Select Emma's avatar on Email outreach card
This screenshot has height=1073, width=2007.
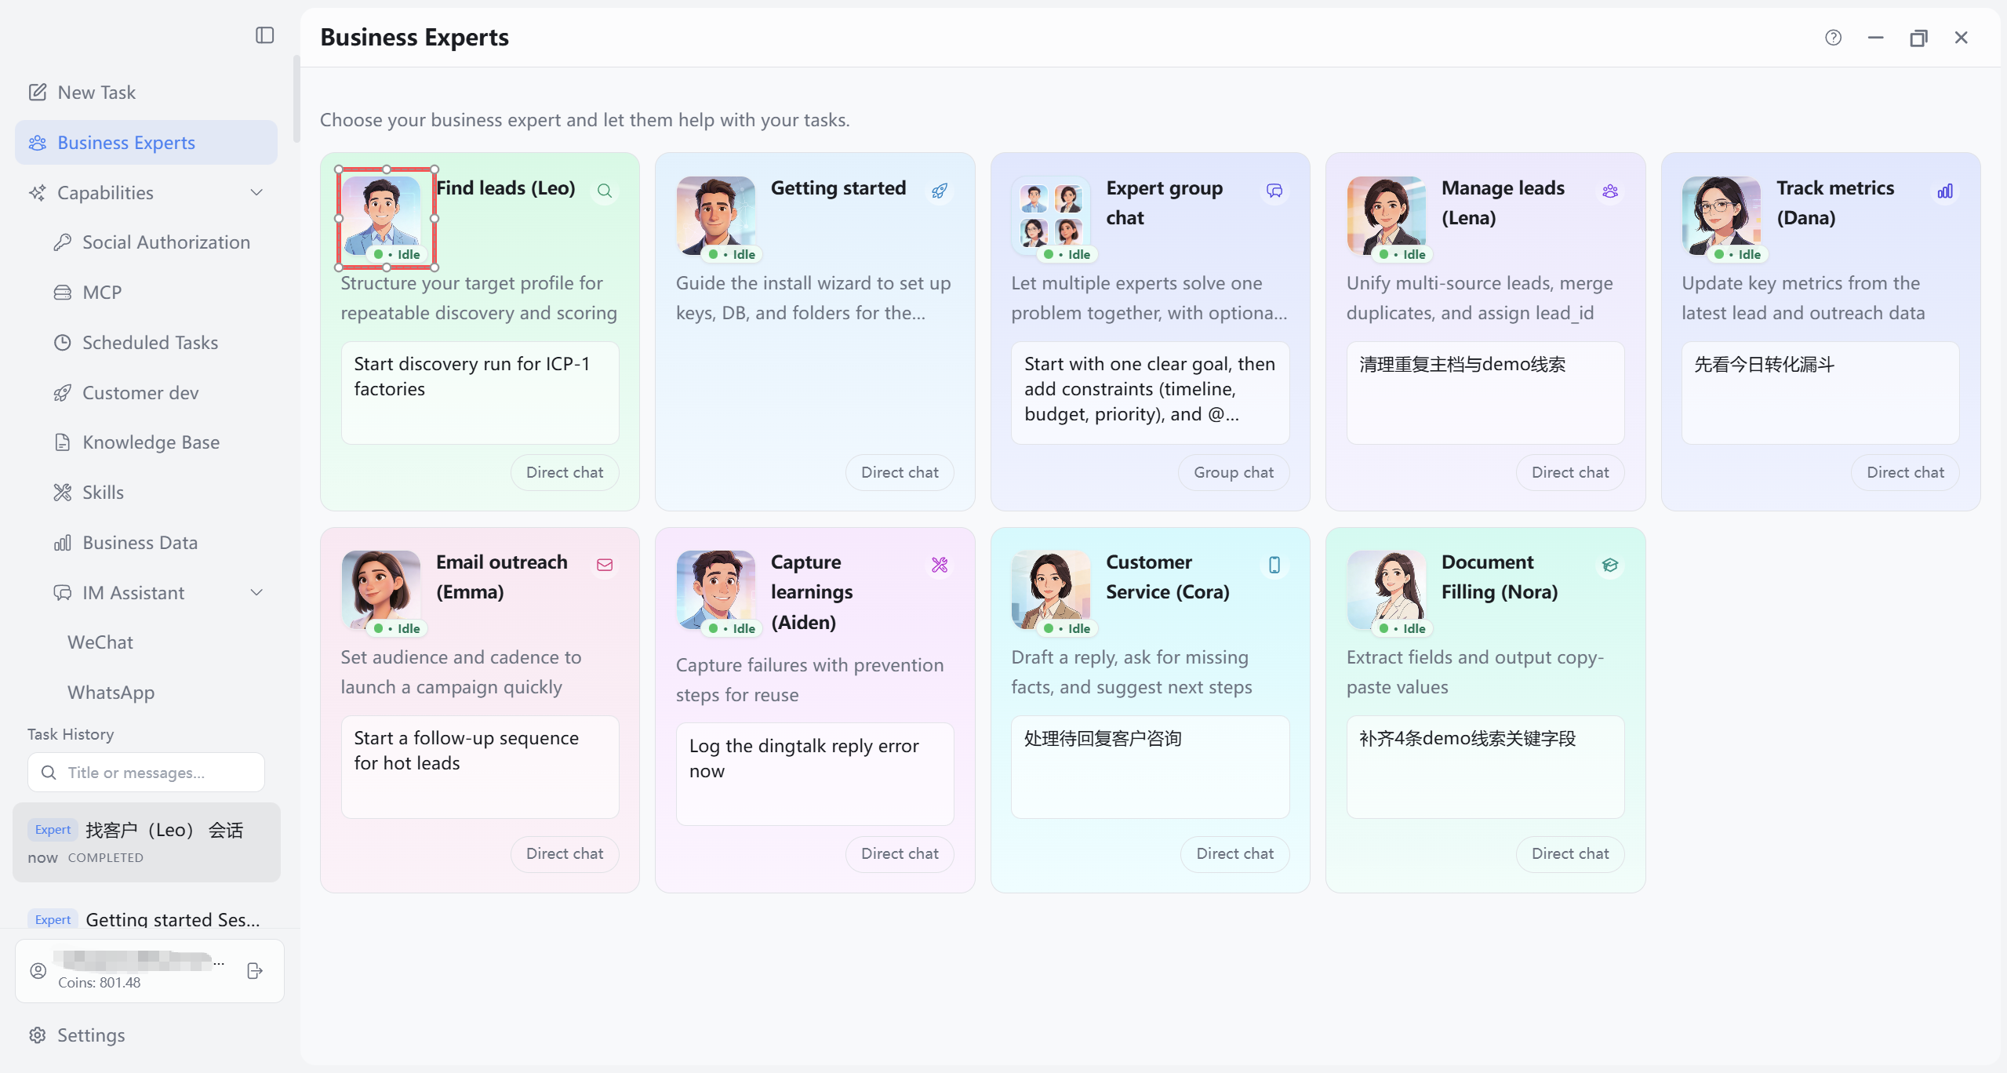(x=381, y=590)
